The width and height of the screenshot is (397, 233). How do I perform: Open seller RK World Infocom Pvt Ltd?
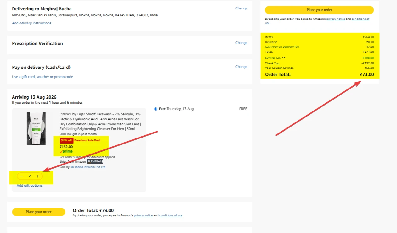[88, 167]
